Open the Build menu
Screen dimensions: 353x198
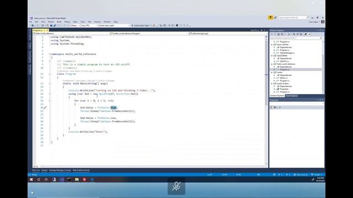click(59, 22)
